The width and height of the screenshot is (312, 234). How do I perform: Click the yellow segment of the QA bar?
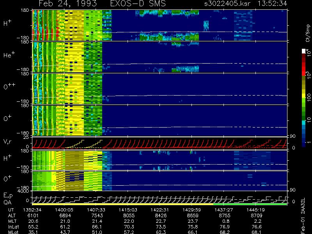(x=122, y=204)
